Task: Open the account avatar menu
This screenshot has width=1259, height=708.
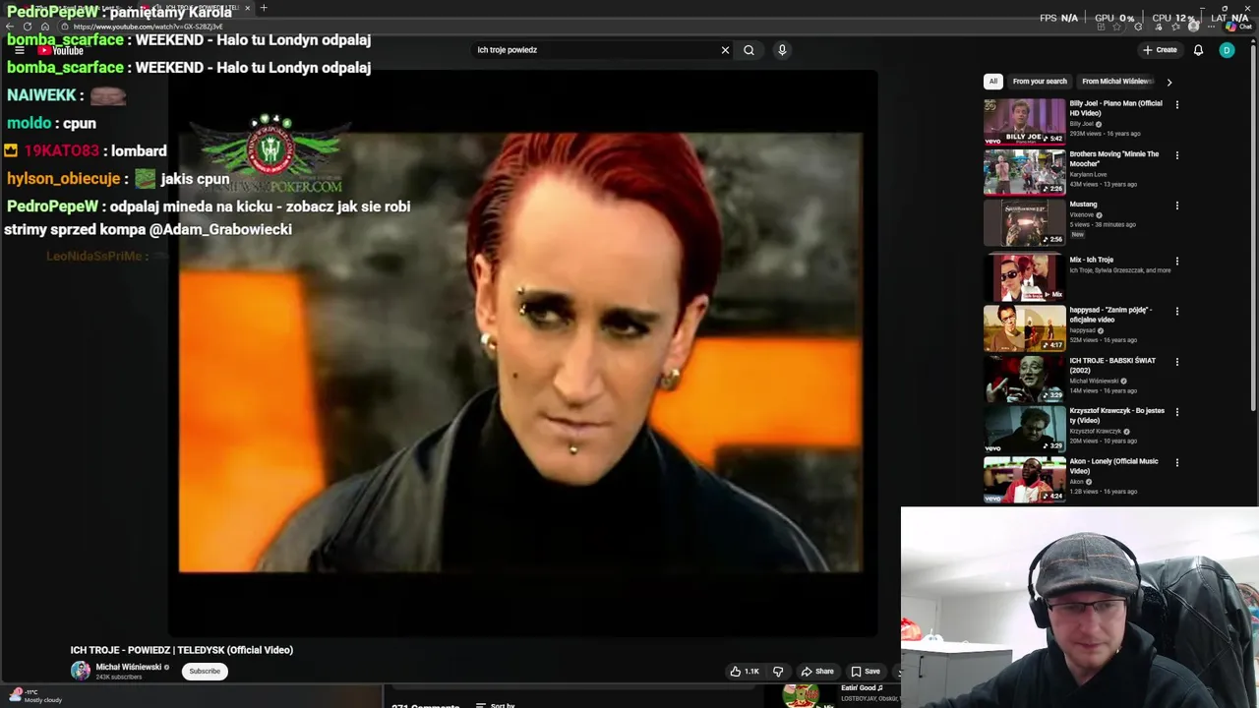Action: tap(1227, 50)
